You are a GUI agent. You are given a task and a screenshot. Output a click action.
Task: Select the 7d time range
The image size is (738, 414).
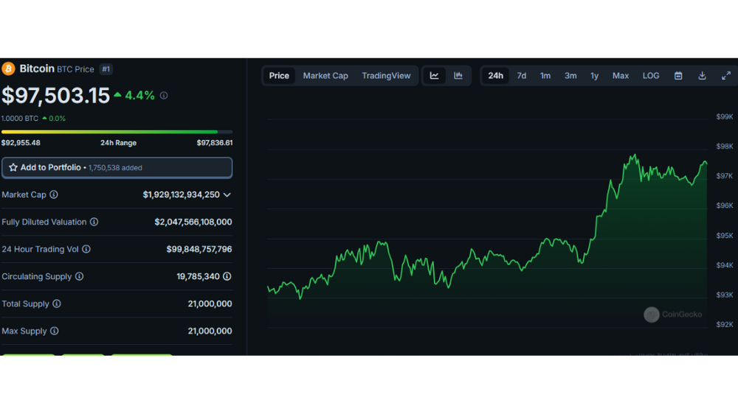tap(522, 76)
